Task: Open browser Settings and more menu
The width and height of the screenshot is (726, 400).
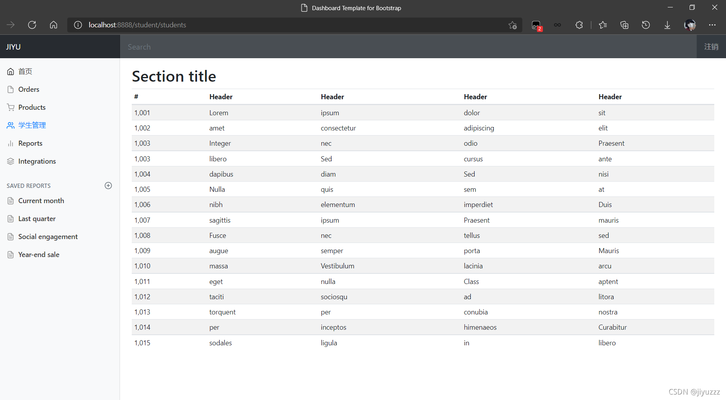Action: coord(712,25)
